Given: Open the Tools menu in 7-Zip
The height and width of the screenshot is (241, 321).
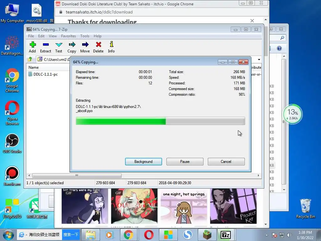Looking at the screenshot, I should point(85,36).
